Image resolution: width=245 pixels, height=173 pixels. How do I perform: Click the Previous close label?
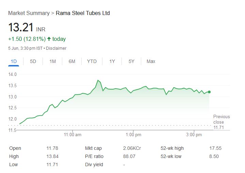click(x=221, y=119)
